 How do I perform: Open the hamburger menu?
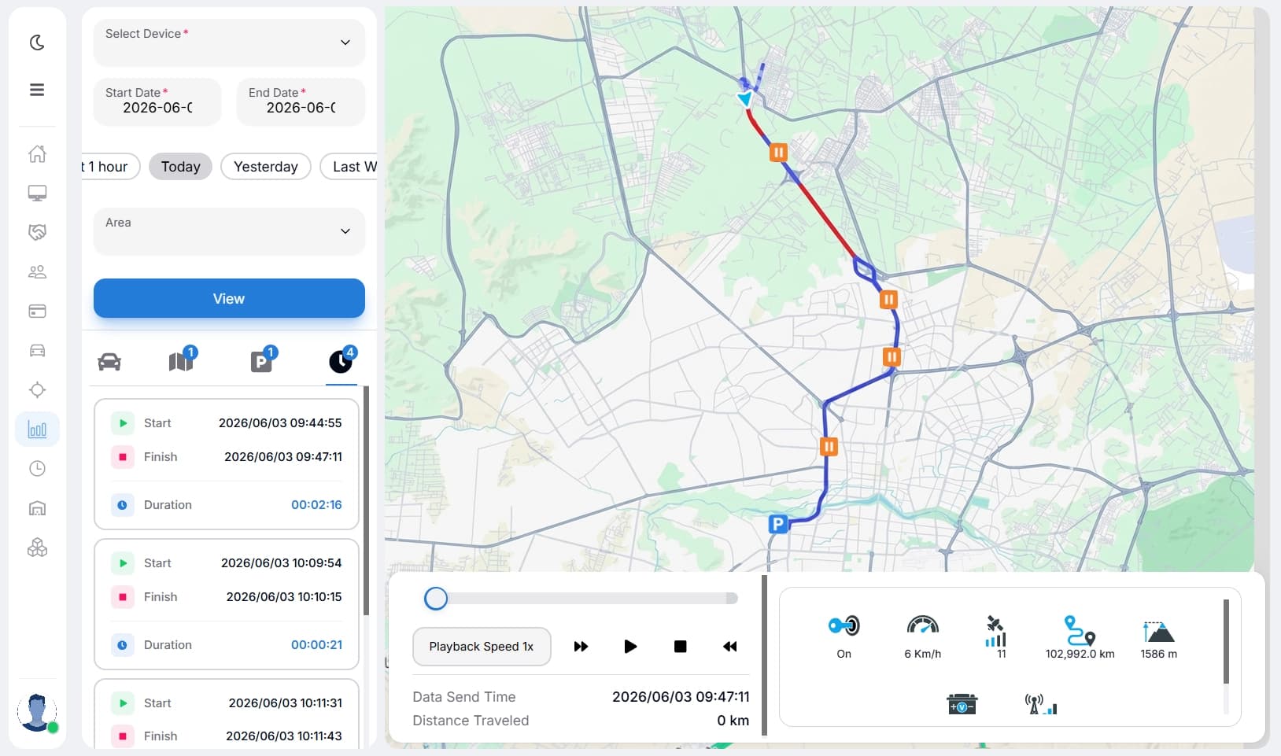click(37, 90)
